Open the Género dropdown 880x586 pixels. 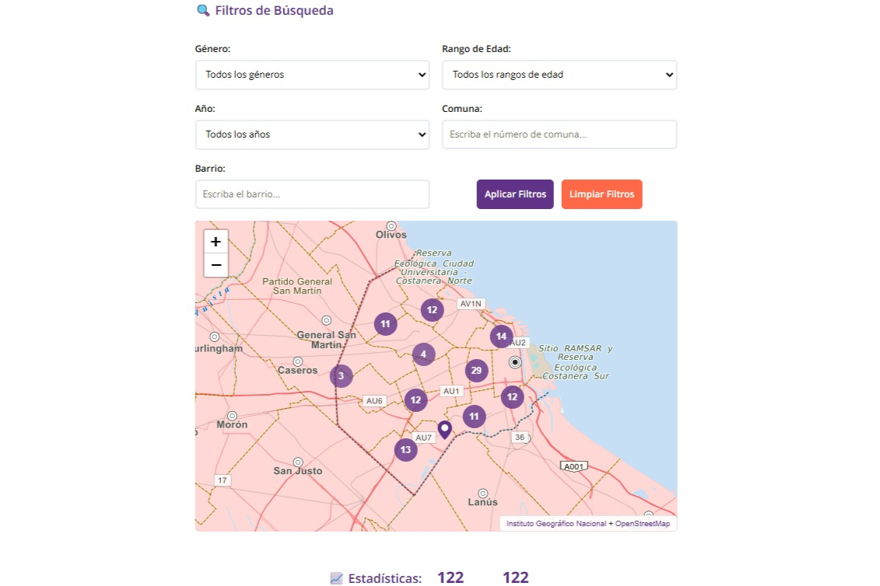(312, 75)
